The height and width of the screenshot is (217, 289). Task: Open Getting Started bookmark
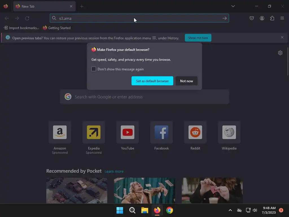57,28
